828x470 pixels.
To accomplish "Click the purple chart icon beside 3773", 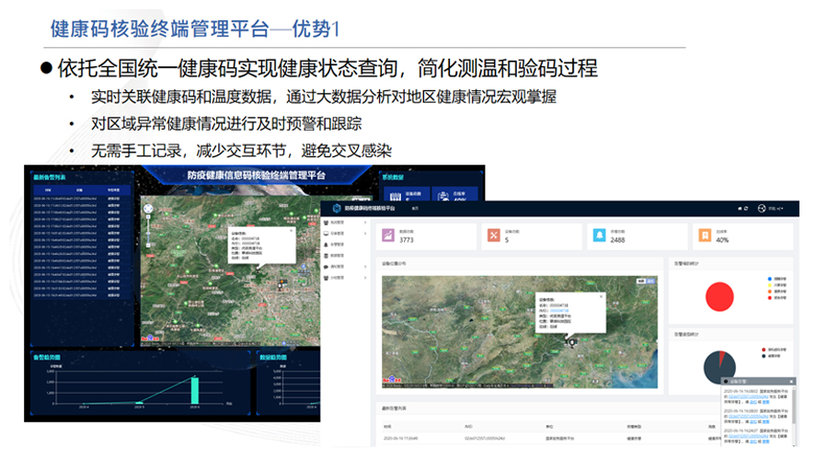I will 388,235.
